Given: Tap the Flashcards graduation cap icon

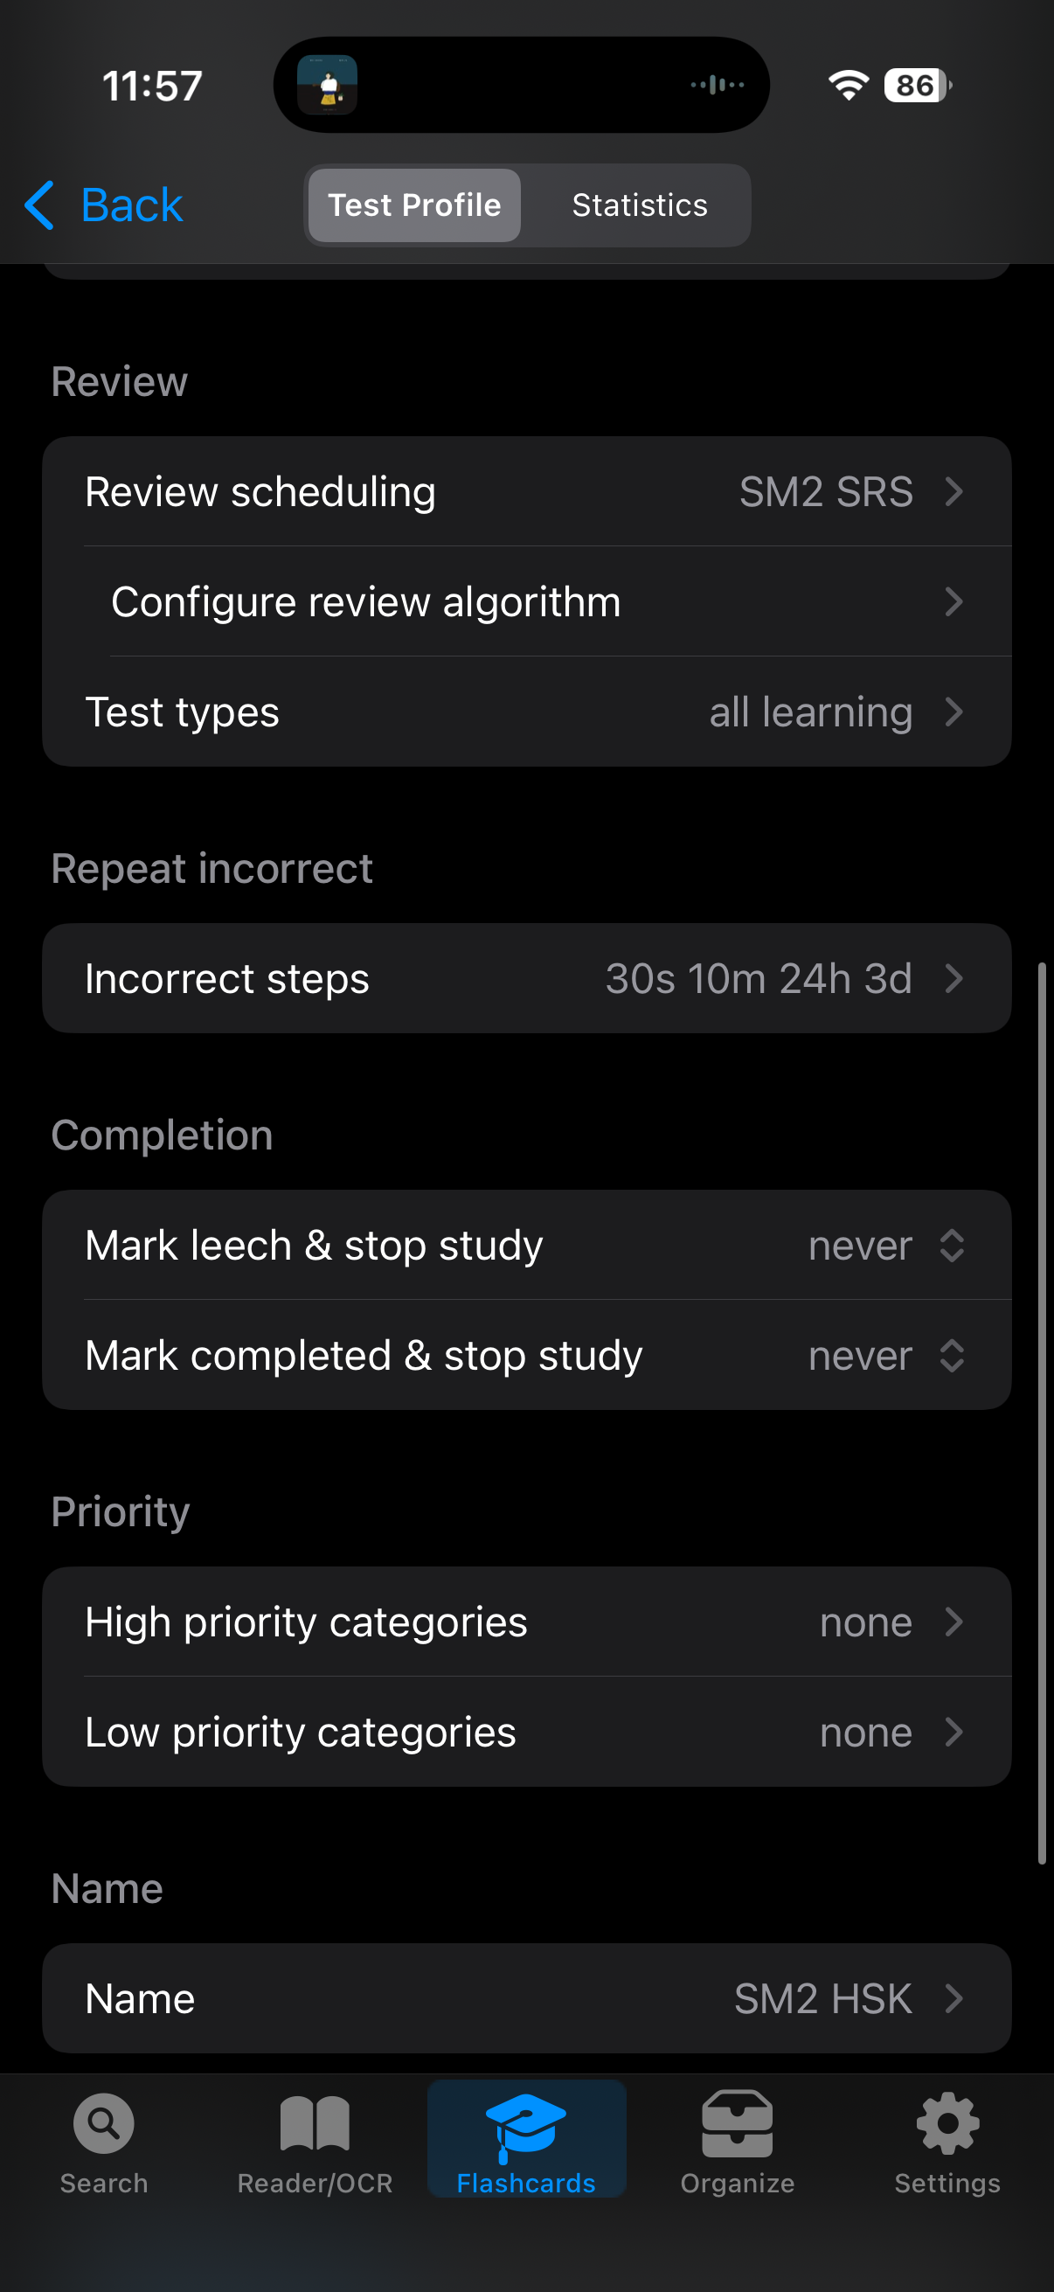Looking at the screenshot, I should (x=525, y=2125).
